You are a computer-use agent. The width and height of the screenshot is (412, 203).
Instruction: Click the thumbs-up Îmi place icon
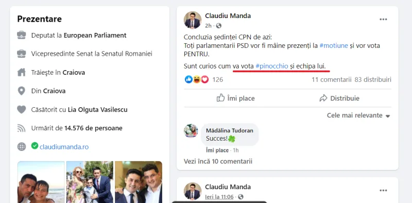click(x=221, y=98)
